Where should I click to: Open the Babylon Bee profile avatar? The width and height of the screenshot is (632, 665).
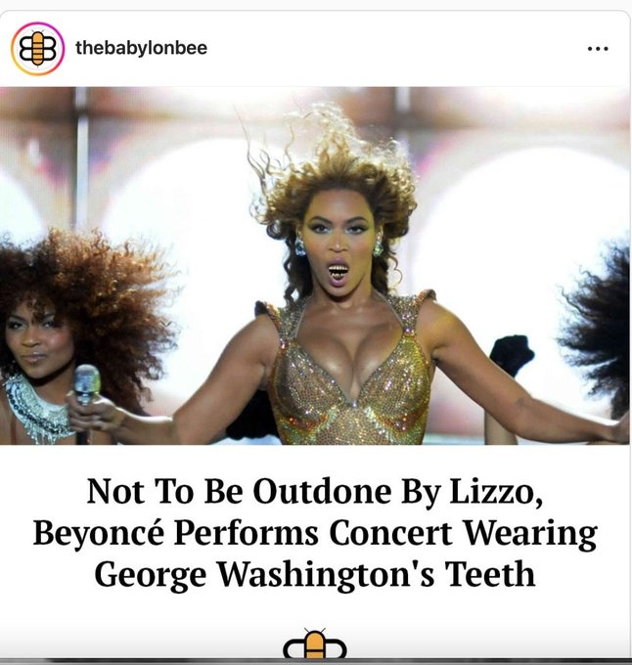click(x=37, y=49)
